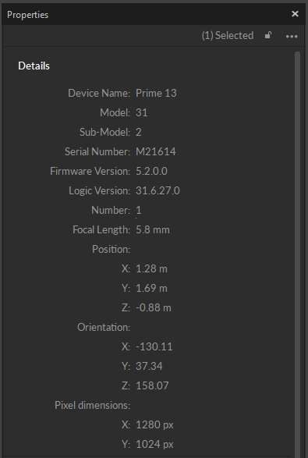
Task: Click the Firmware Version value 5.2.0.0
Action: click(x=151, y=171)
